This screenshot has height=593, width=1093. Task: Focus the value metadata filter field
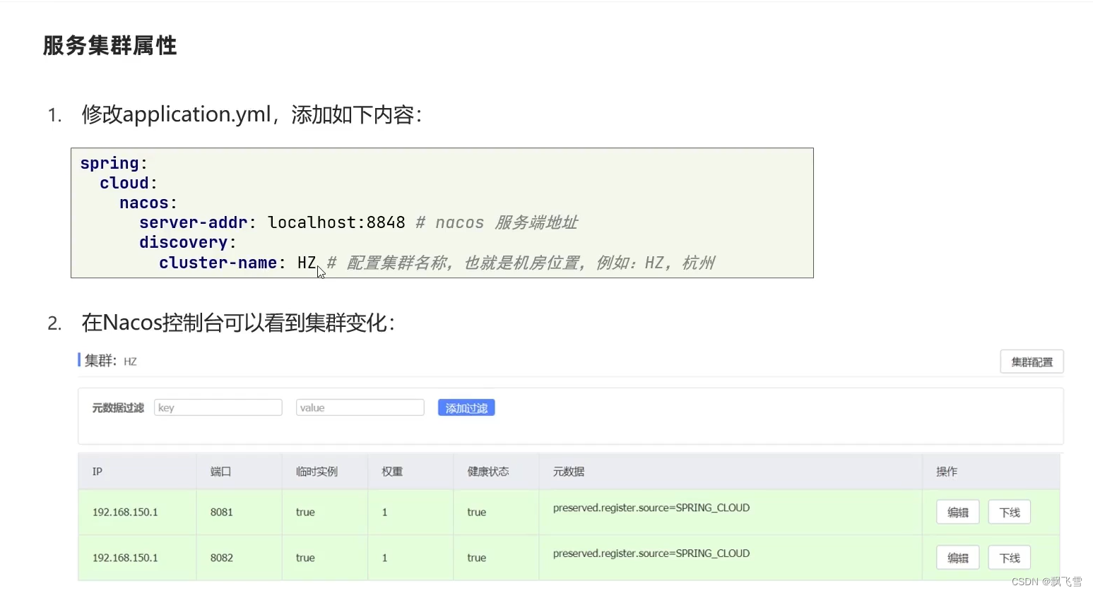pos(360,407)
